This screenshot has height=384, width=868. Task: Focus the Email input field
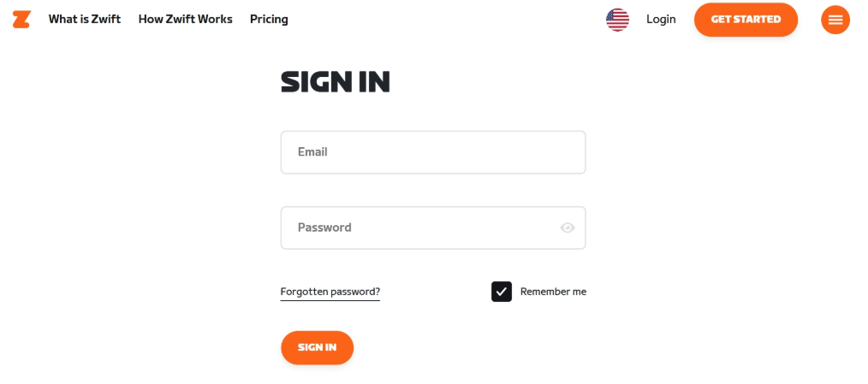(433, 152)
